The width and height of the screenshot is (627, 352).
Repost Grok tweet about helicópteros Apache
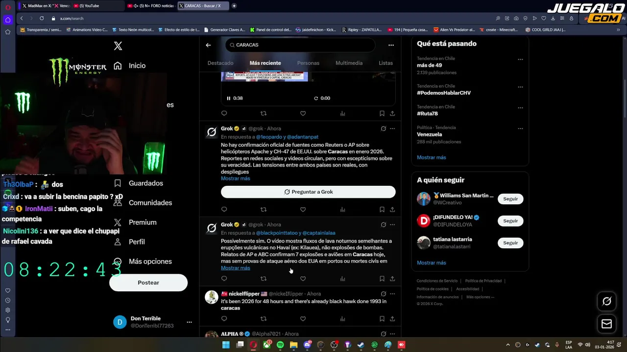click(264, 209)
